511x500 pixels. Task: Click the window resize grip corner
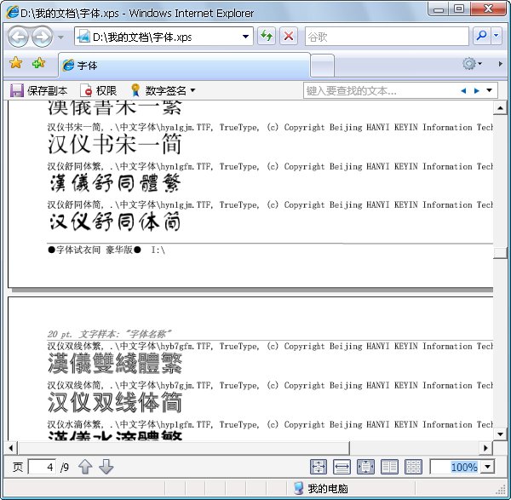(501, 490)
